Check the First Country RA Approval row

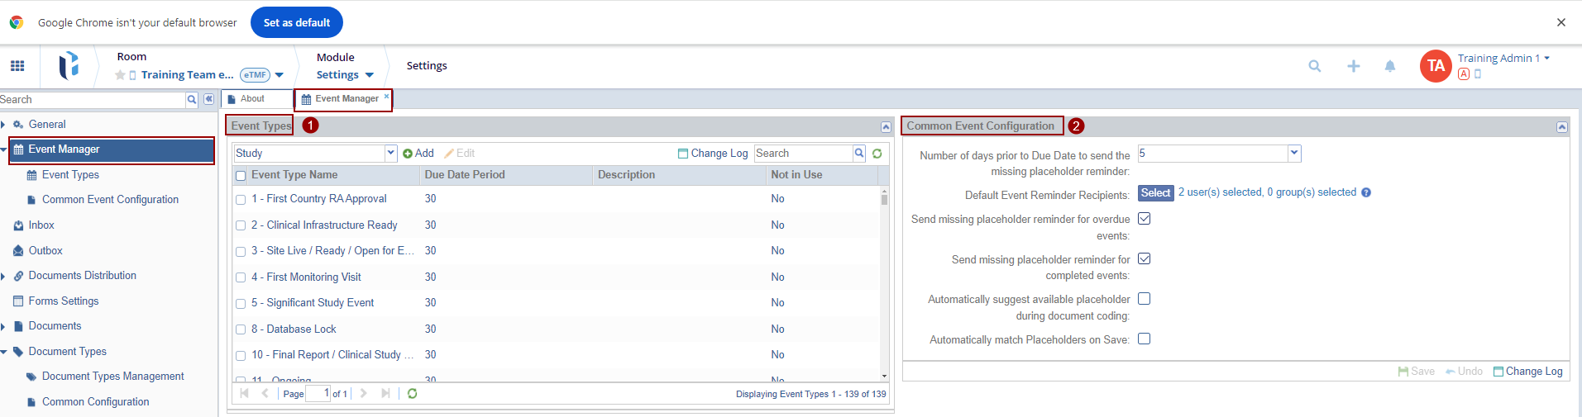(241, 199)
